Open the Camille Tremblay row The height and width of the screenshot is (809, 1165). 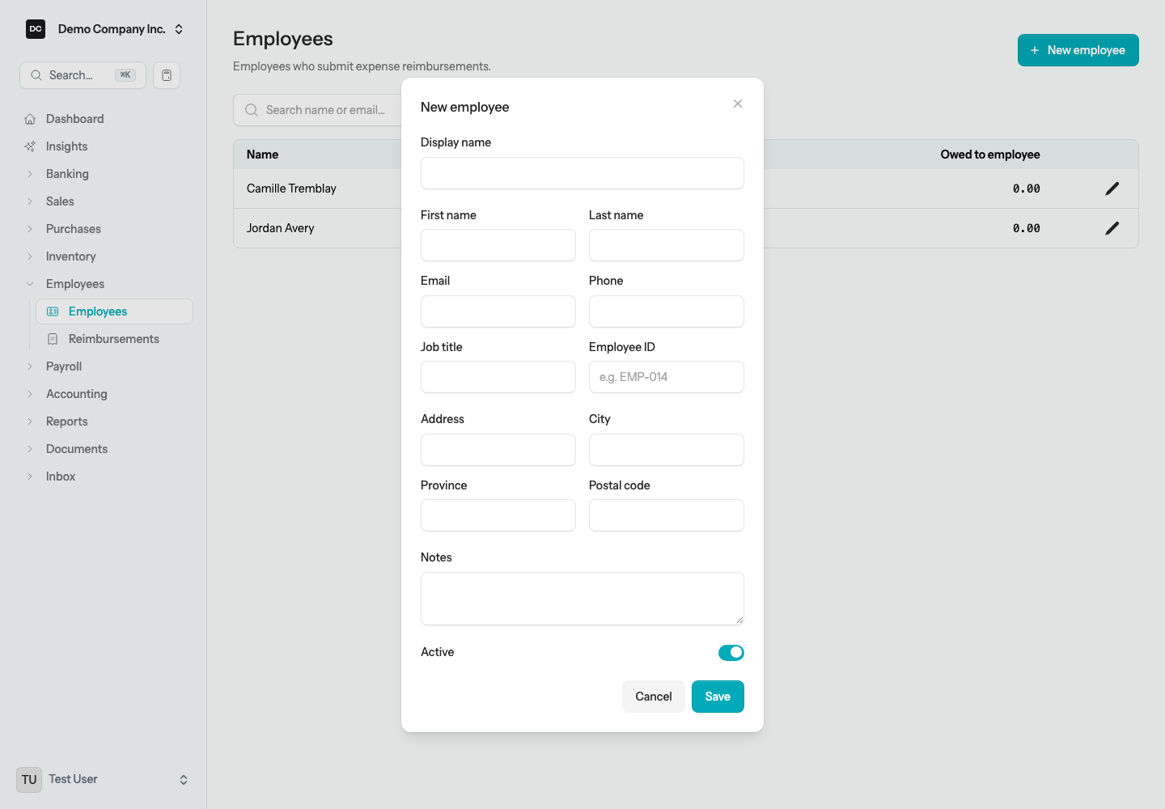tap(686, 188)
